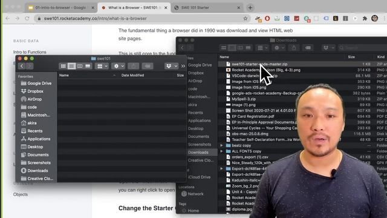Click search field in Downloads window

(362, 48)
